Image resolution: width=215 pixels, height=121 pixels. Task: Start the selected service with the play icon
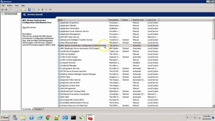coord(39,10)
